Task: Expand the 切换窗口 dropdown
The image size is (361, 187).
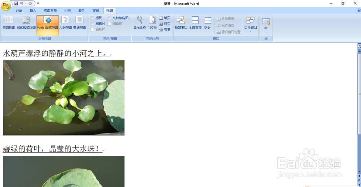Action: (251, 25)
